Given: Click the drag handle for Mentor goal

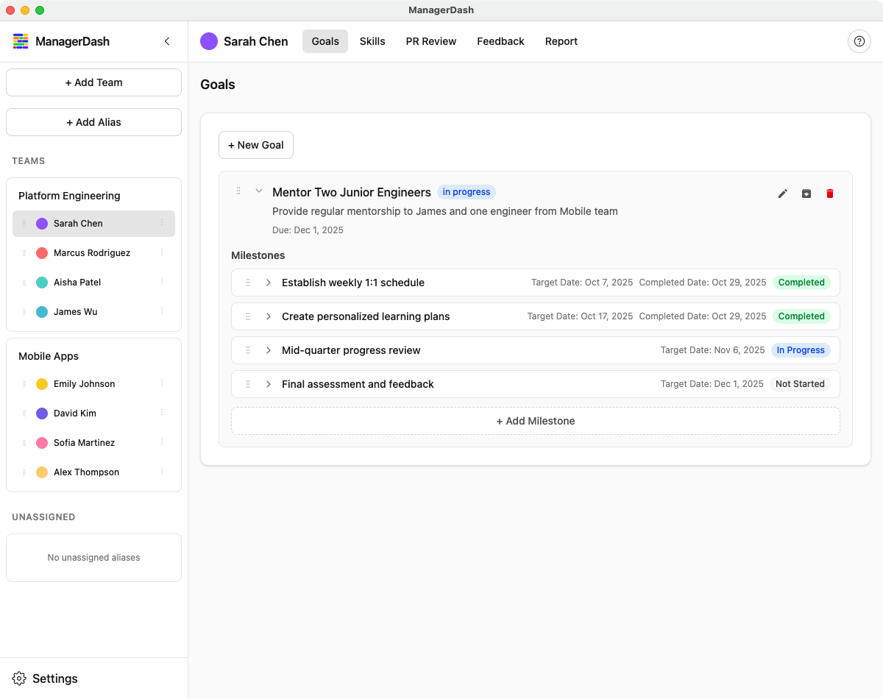Looking at the screenshot, I should [x=238, y=191].
